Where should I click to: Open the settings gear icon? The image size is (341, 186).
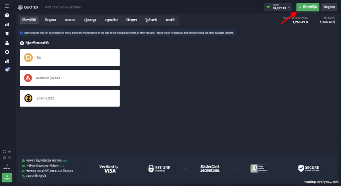pos(4,158)
